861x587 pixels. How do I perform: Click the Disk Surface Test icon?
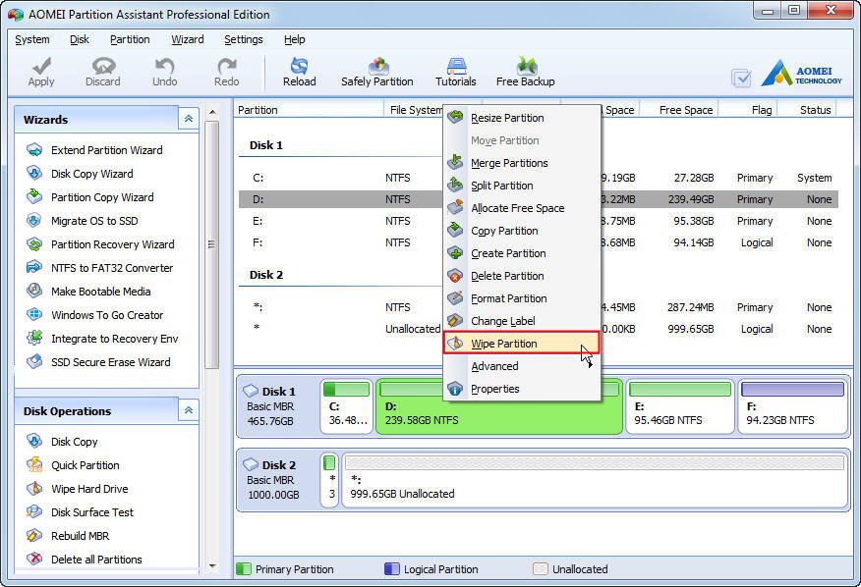tap(34, 512)
